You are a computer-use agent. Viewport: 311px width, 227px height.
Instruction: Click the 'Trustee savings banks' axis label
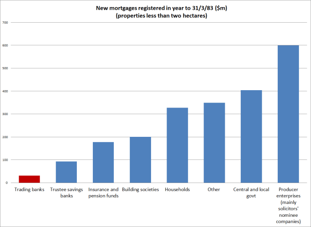(x=66, y=192)
